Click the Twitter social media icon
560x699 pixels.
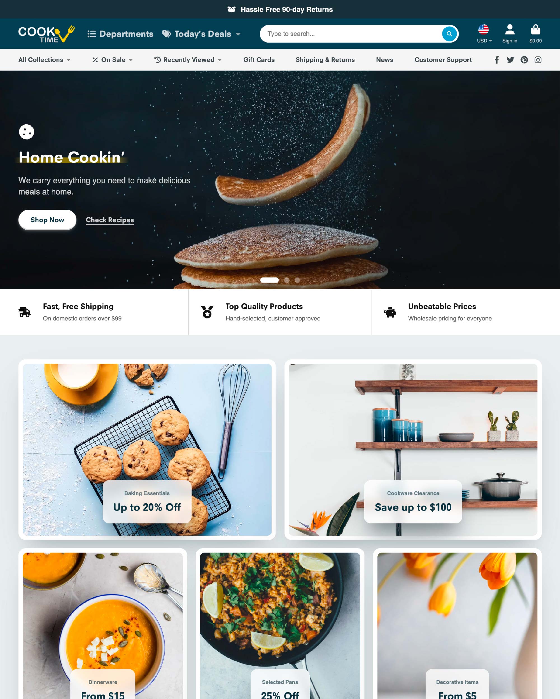(510, 59)
